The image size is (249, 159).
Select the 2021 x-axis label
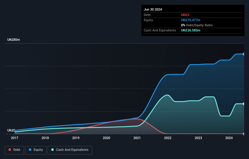(x=137, y=138)
